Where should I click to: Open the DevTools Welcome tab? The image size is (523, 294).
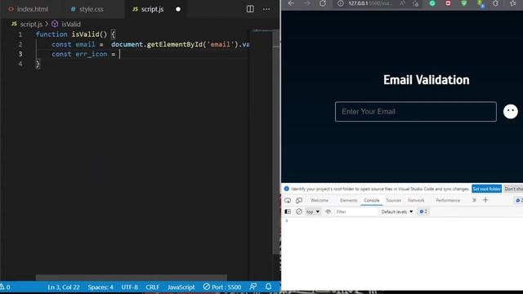coord(320,200)
